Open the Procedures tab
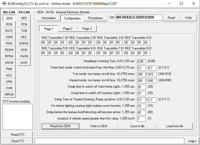Viewport: 200px width, 145px height. point(95,18)
